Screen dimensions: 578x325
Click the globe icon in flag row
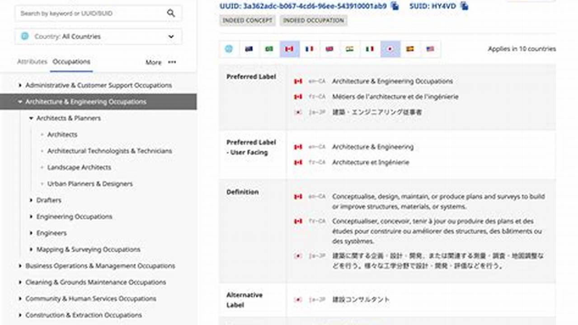(x=229, y=49)
